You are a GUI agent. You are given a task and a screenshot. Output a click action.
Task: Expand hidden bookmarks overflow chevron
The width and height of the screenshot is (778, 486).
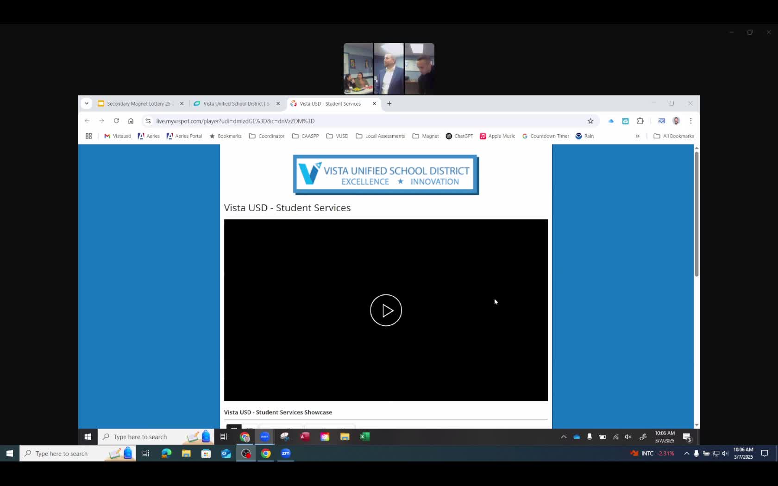tap(638, 136)
